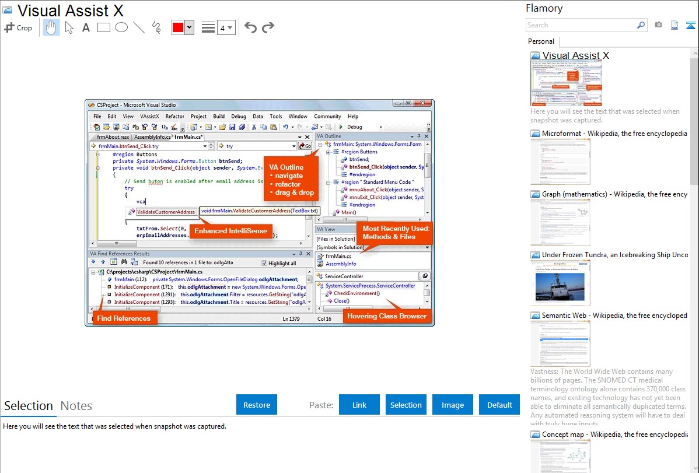Select the Crop tool
Viewport: 699px width, 473px height.
pos(18,27)
